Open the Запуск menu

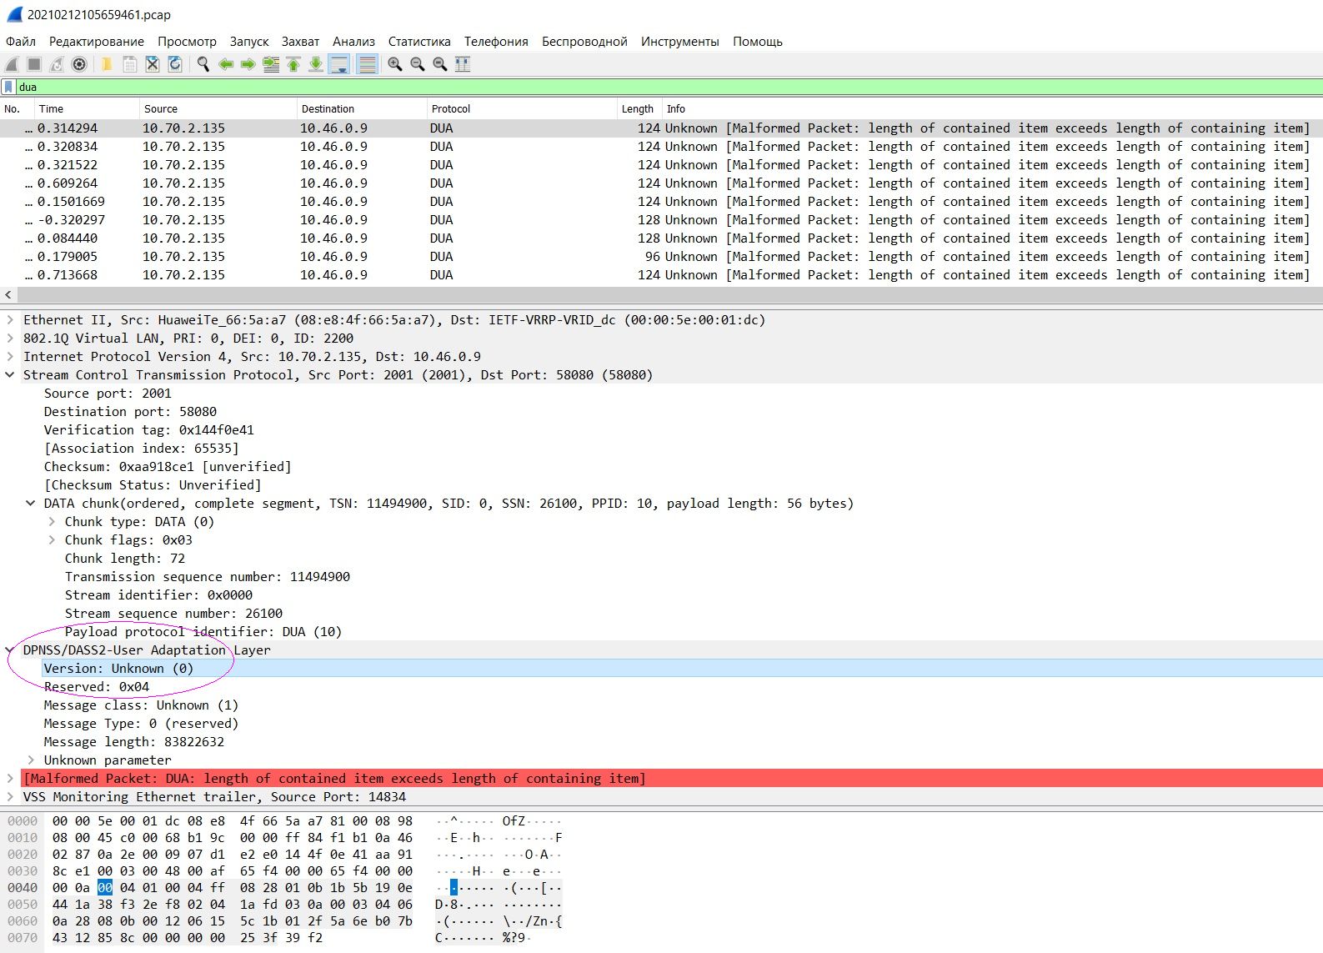[249, 41]
